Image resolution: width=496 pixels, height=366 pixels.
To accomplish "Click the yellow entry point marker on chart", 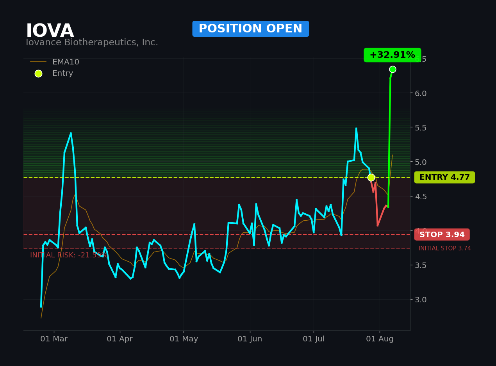I will click(x=371, y=177).
